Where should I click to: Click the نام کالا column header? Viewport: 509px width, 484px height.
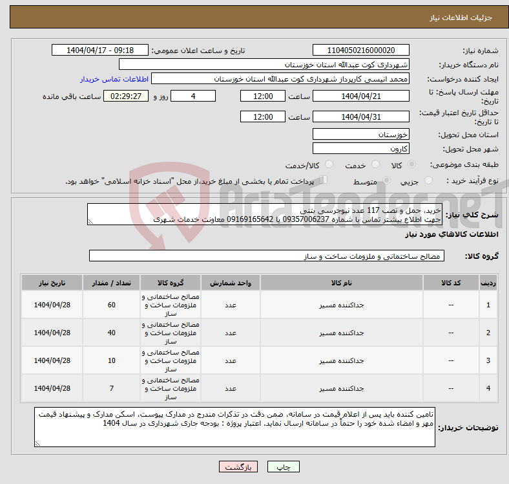click(341, 283)
